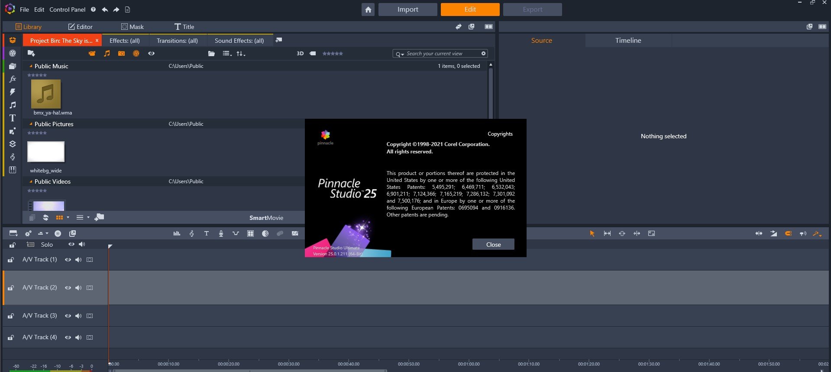
Task: Click the Import button
Action: point(407,10)
